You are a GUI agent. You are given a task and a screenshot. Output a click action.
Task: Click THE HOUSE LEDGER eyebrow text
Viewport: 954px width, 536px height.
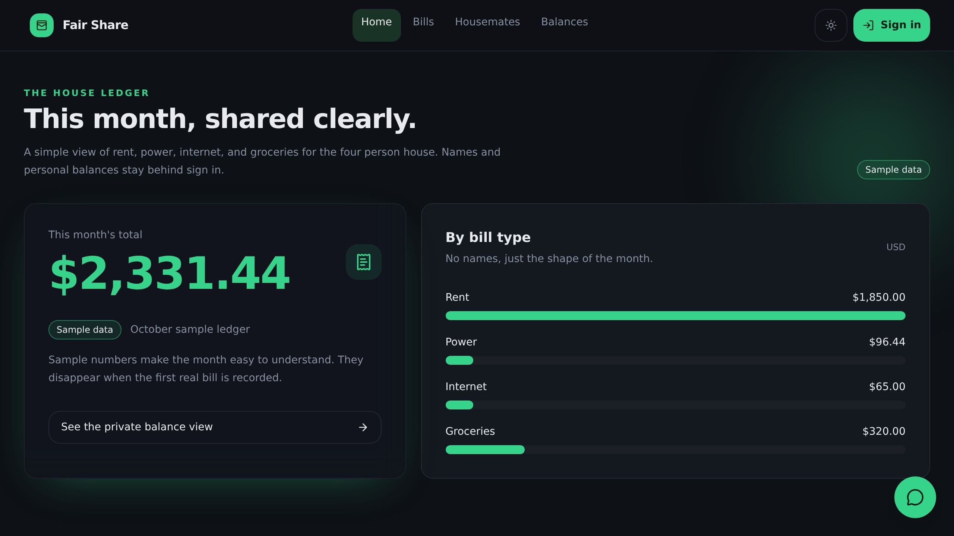pos(86,93)
